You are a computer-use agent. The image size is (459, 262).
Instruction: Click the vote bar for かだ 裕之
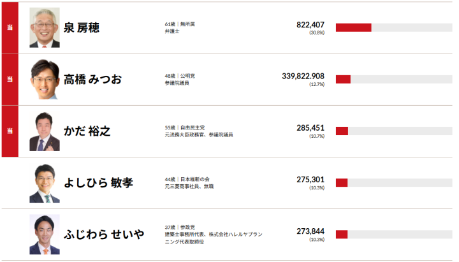394,131
